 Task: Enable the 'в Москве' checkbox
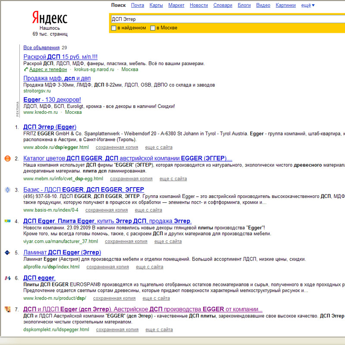point(153,28)
